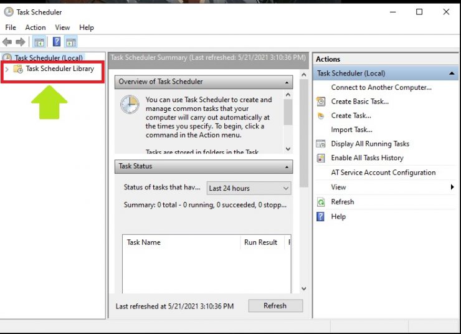Click the summary pane scroll up arrow
Viewport: 461px width, 334px height.
point(304,75)
